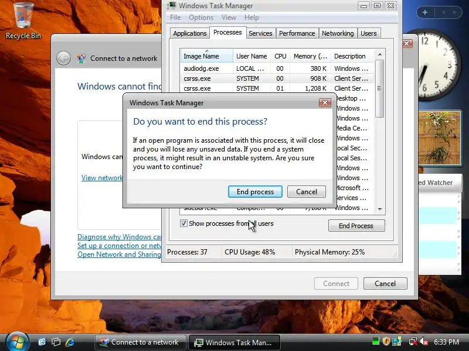
Task: Click Set up a connection or network link
Action: [x=120, y=246]
